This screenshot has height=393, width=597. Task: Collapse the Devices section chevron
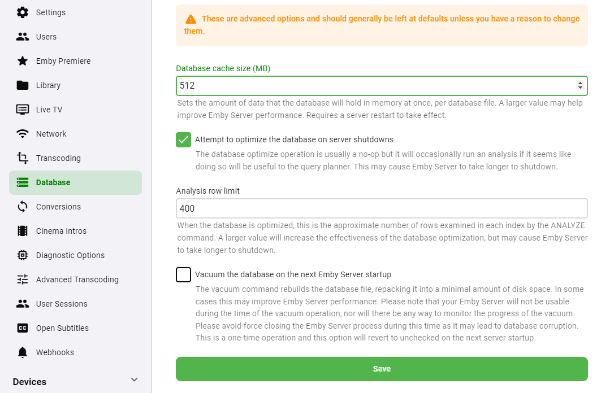pyautogui.click(x=134, y=379)
